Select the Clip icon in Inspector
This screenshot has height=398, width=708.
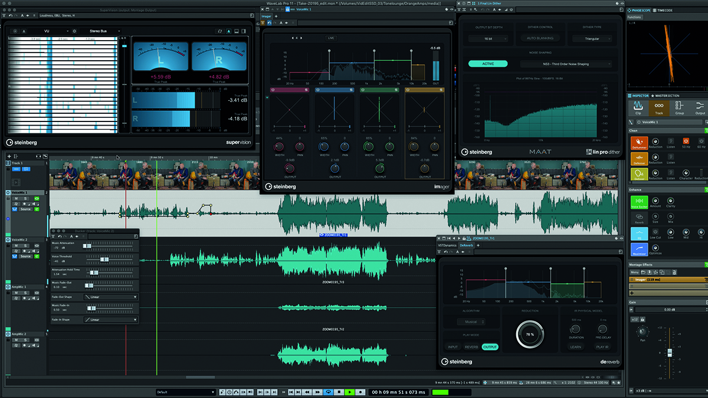pyautogui.click(x=638, y=107)
